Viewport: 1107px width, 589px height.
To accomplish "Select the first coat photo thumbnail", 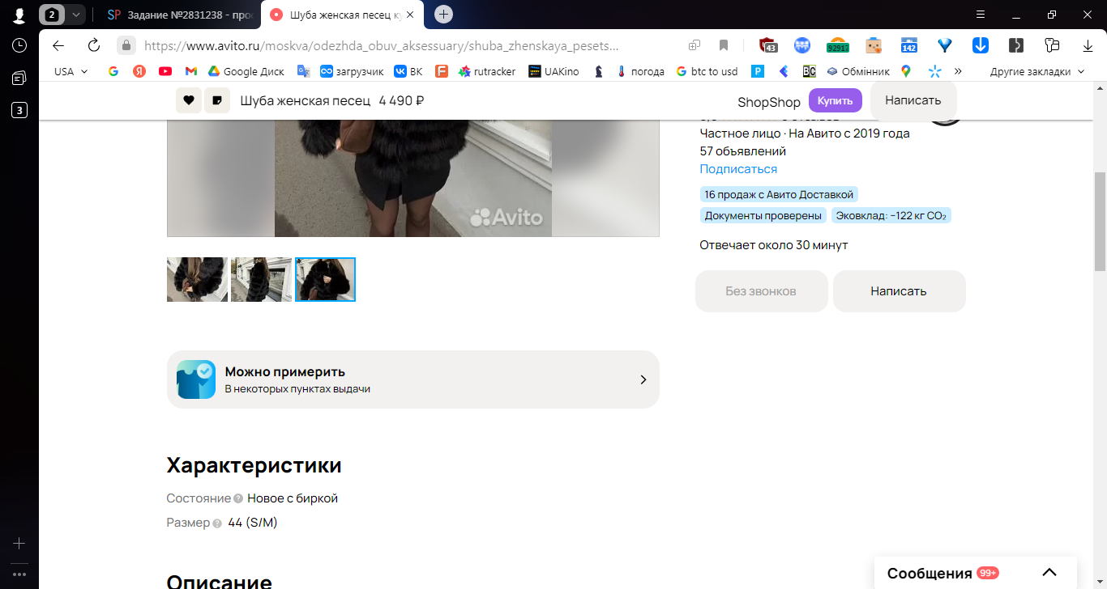I will coord(197,279).
